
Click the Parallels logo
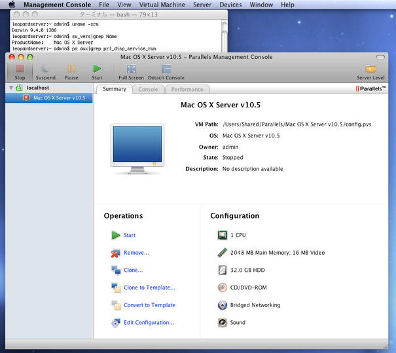tap(370, 88)
